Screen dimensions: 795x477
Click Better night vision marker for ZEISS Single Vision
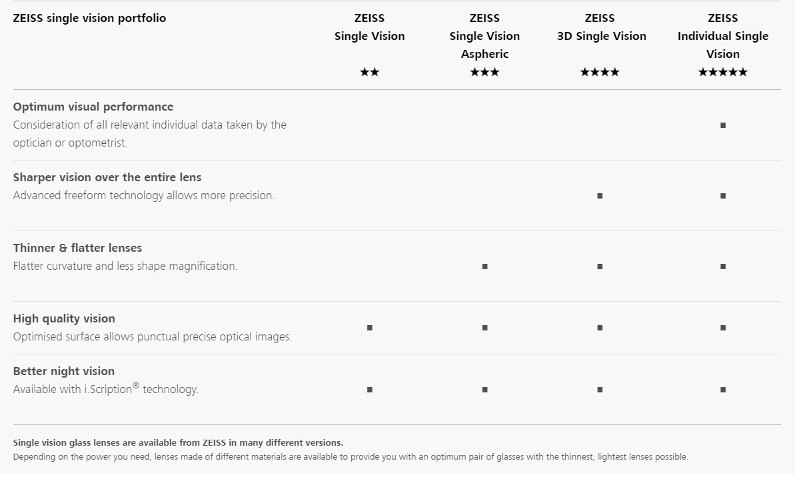(369, 390)
